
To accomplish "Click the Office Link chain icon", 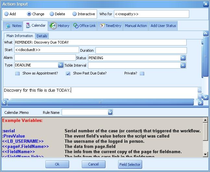I will coord(76,26).
